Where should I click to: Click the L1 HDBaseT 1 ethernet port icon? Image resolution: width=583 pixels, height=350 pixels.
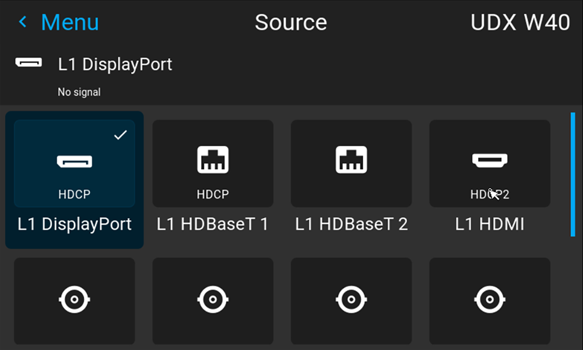(213, 160)
